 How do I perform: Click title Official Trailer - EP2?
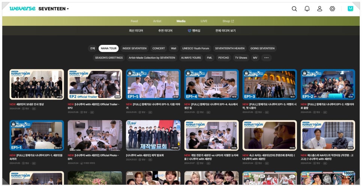pyautogui.click(x=94, y=106)
